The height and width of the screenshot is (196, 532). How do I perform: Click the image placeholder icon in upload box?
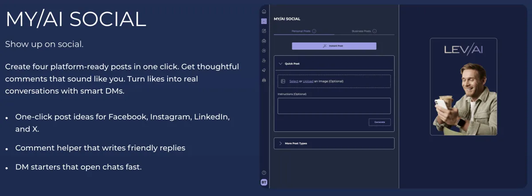coord(283,81)
